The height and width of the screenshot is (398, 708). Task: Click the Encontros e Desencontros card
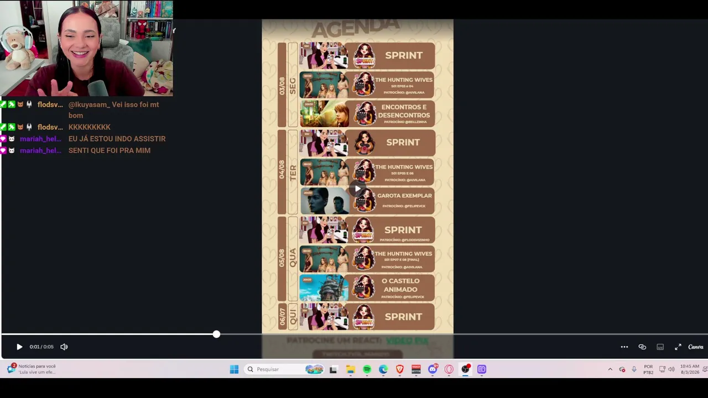coord(367,113)
